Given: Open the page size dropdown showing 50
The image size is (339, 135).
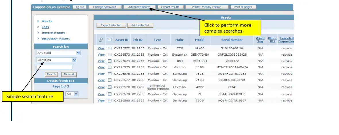Looking at the screenshot, I should coord(72,94).
